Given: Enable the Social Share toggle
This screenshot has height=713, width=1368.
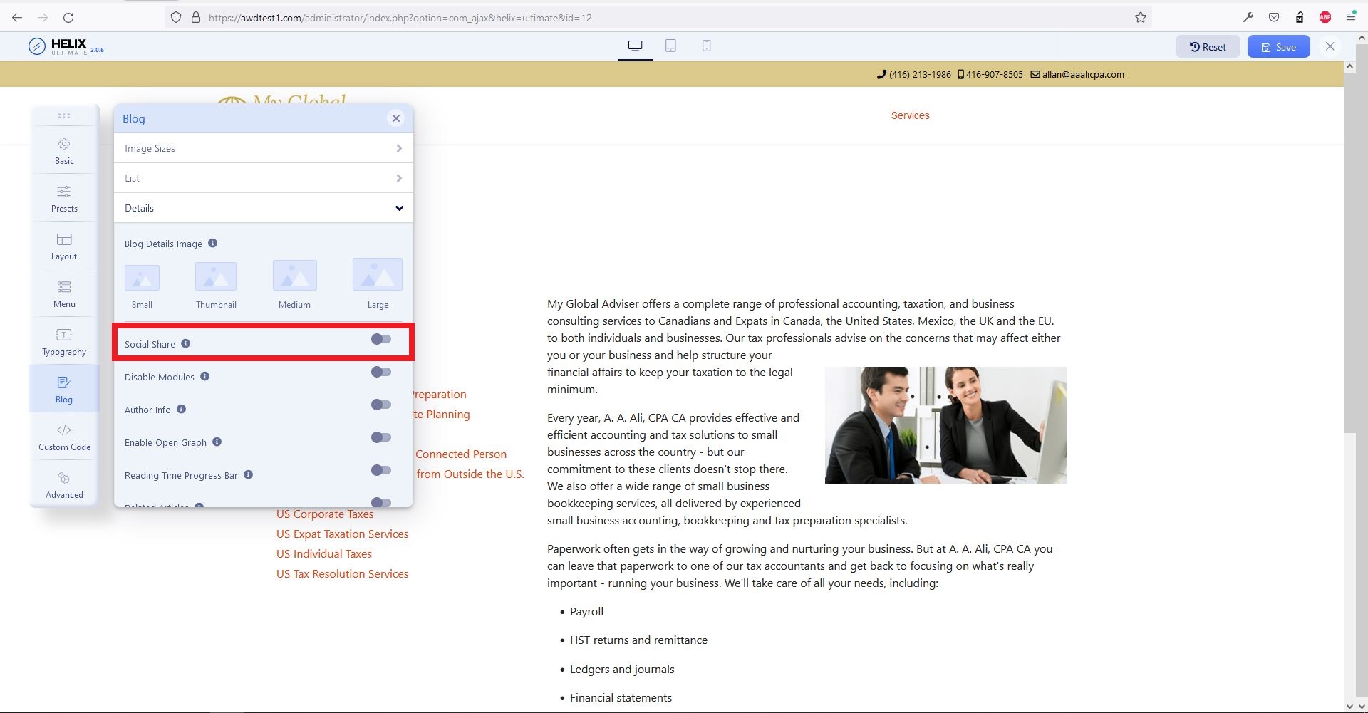Looking at the screenshot, I should [381, 340].
